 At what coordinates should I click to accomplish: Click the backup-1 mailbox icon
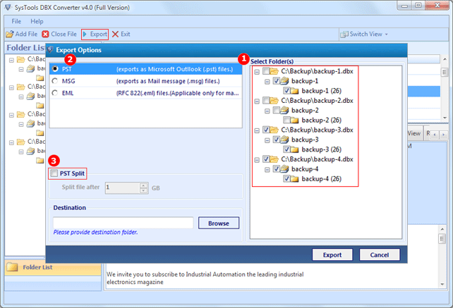pos(284,81)
